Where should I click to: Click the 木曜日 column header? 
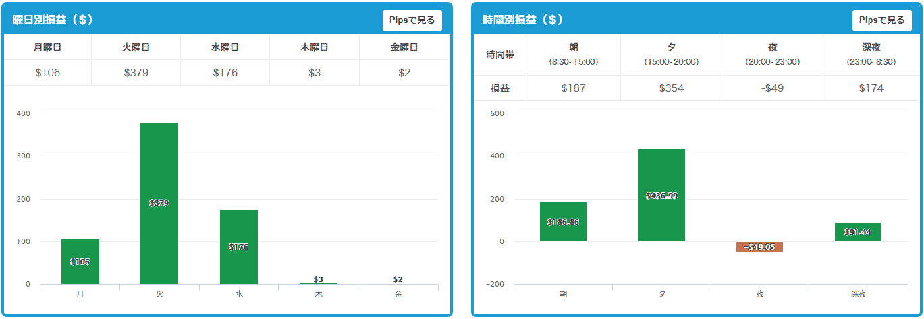pos(315,47)
